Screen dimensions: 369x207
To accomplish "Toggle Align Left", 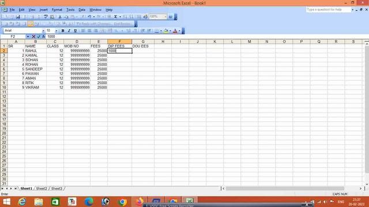I will tap(83, 30).
